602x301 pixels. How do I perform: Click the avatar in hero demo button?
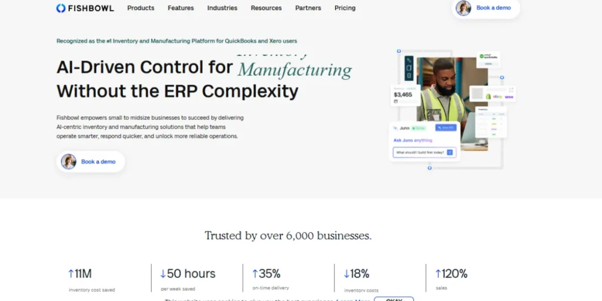(69, 162)
